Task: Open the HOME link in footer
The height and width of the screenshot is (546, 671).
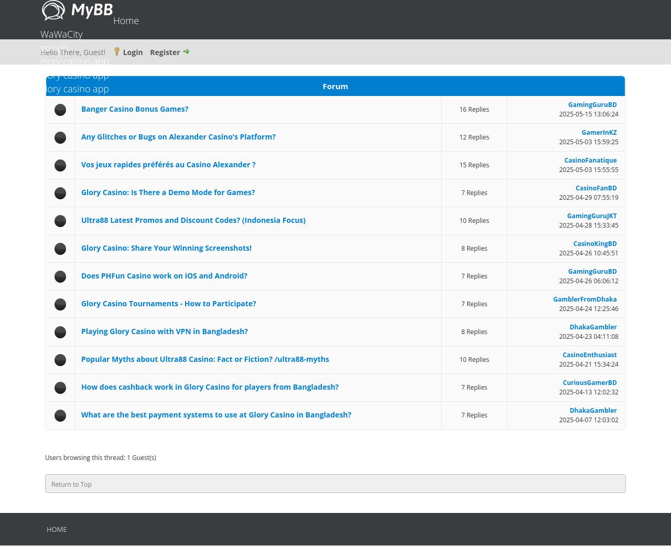Action: (x=57, y=529)
